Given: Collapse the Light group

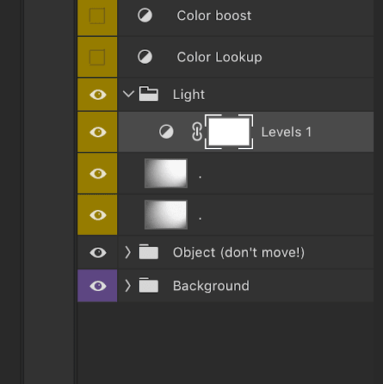Looking at the screenshot, I should [128, 94].
